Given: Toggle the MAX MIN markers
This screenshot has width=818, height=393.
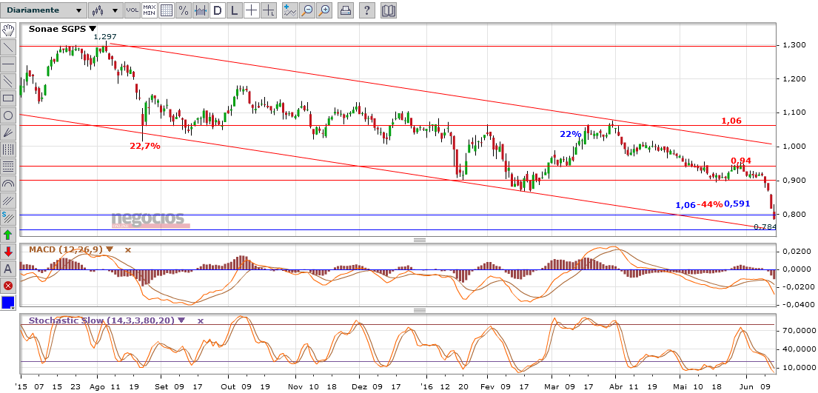Looking at the screenshot, I should (150, 10).
